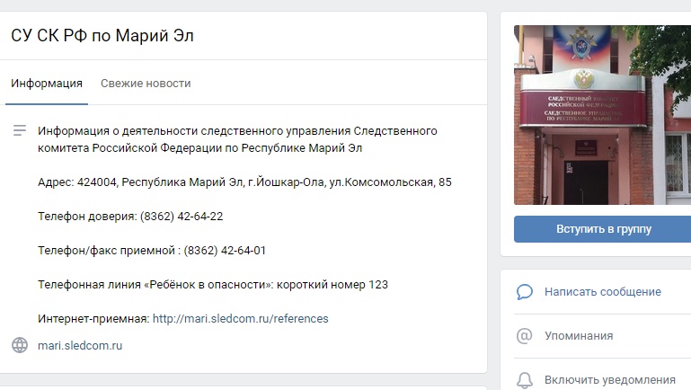
Task: Switch to the Информация tab
Action: point(47,84)
